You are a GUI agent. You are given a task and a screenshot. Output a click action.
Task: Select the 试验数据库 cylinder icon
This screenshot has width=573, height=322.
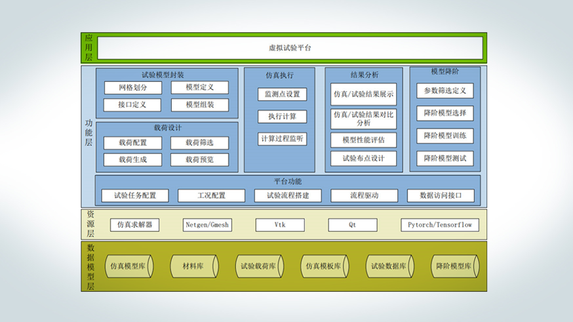coord(389,266)
